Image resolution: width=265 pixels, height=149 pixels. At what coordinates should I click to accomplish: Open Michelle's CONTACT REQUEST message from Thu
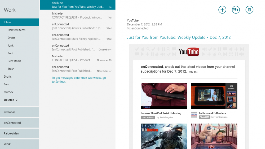coord(78,15)
